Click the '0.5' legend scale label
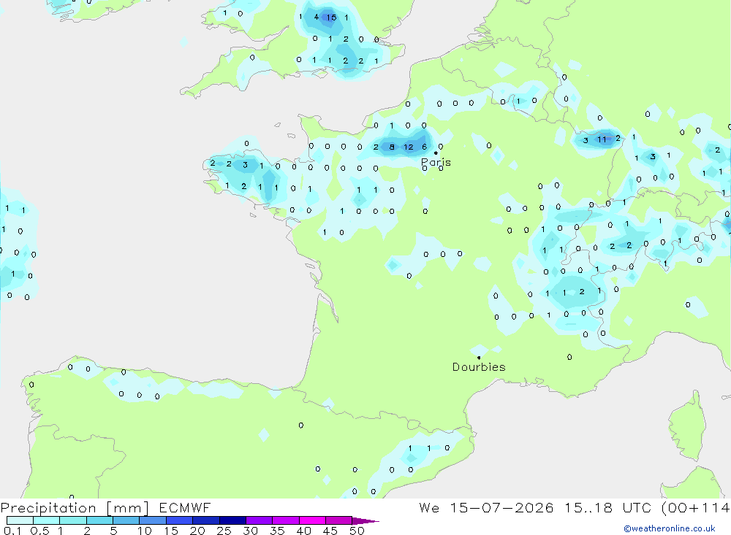Image resolution: width=731 pixels, height=535 pixels. coord(39,531)
